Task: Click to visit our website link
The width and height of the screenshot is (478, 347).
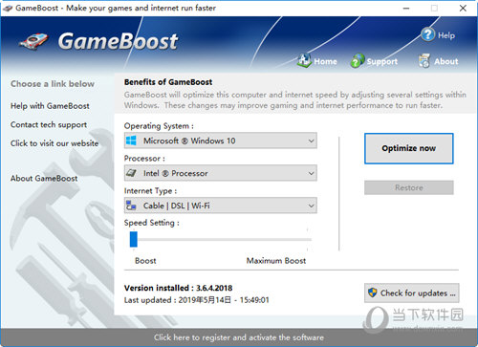Action: pos(54,143)
